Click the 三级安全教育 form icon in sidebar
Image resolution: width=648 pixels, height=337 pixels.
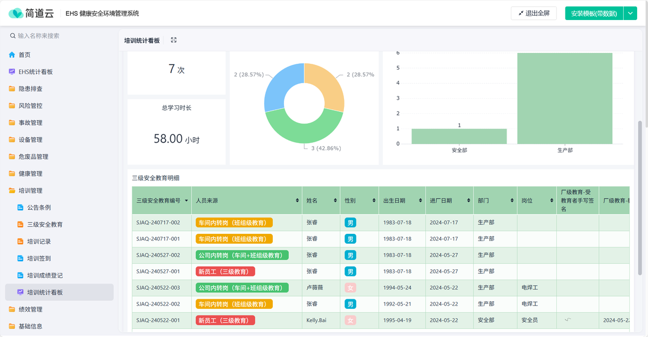coord(21,225)
